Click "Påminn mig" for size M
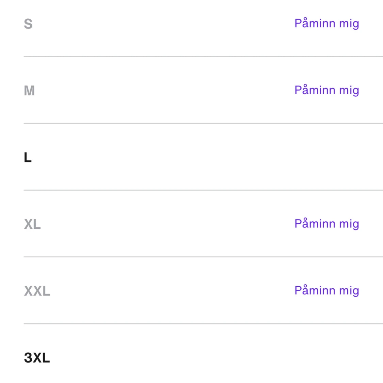The height and width of the screenshot is (383, 383). (x=326, y=90)
